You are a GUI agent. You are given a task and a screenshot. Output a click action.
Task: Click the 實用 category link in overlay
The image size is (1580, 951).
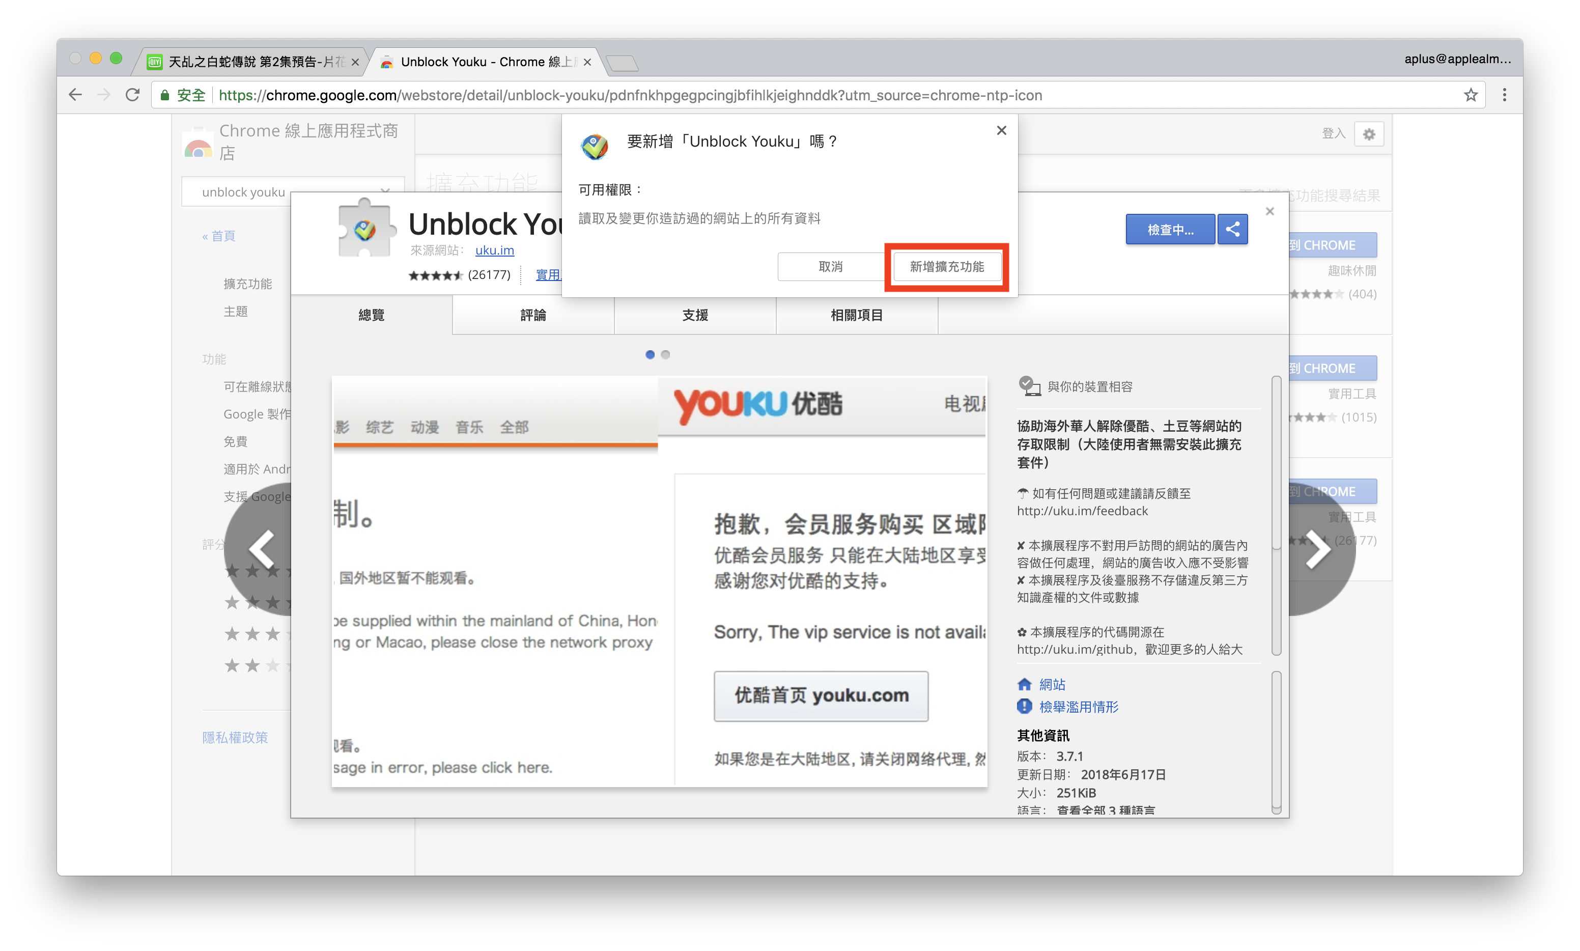(x=548, y=275)
